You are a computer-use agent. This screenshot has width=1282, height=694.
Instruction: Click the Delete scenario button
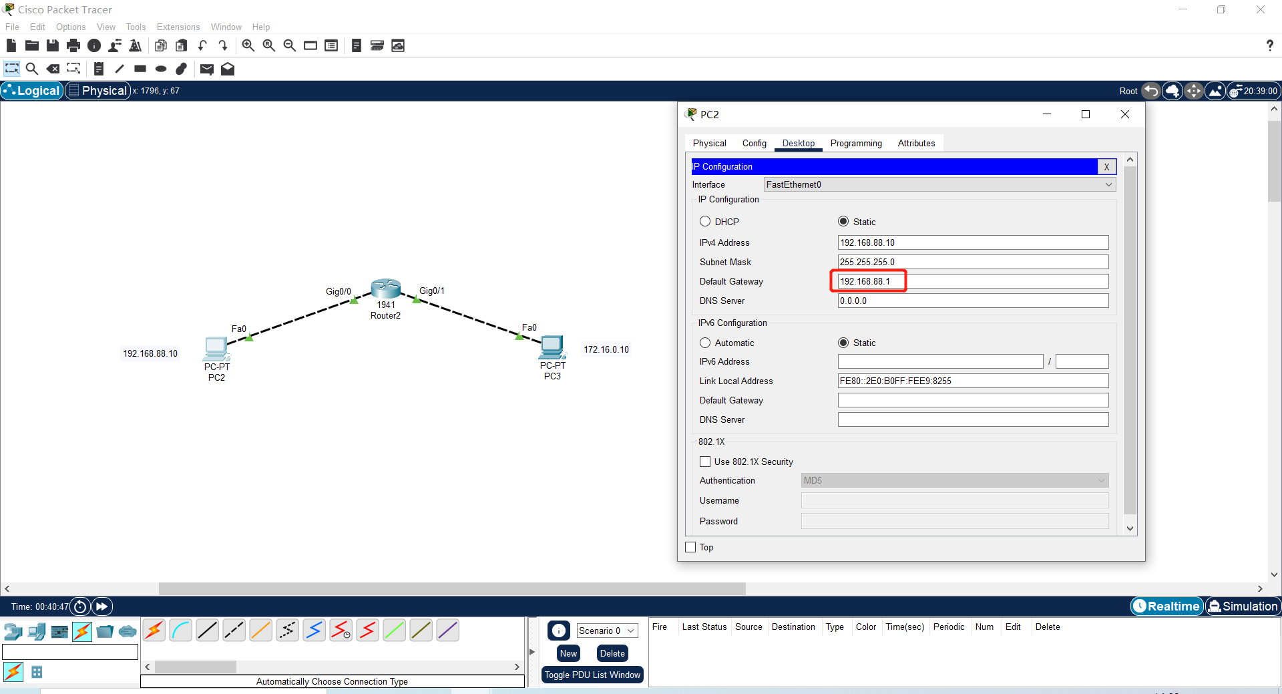[612, 653]
